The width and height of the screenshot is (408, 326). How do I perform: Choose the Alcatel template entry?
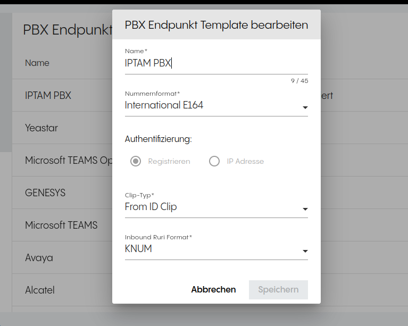(40, 290)
